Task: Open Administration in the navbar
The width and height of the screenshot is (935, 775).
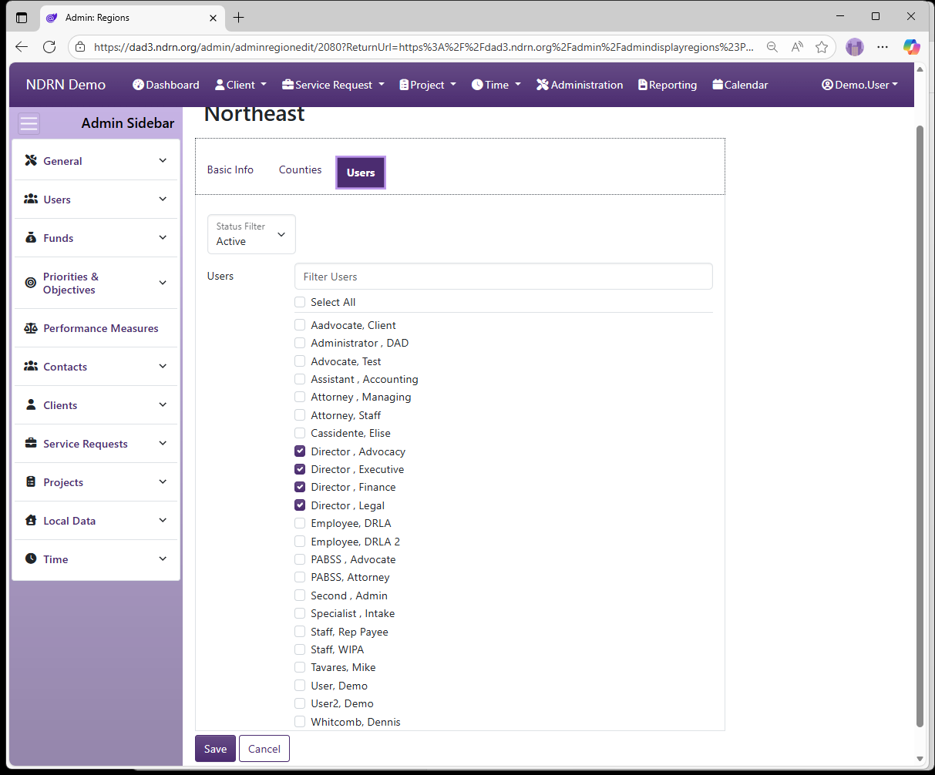Action: click(x=580, y=85)
